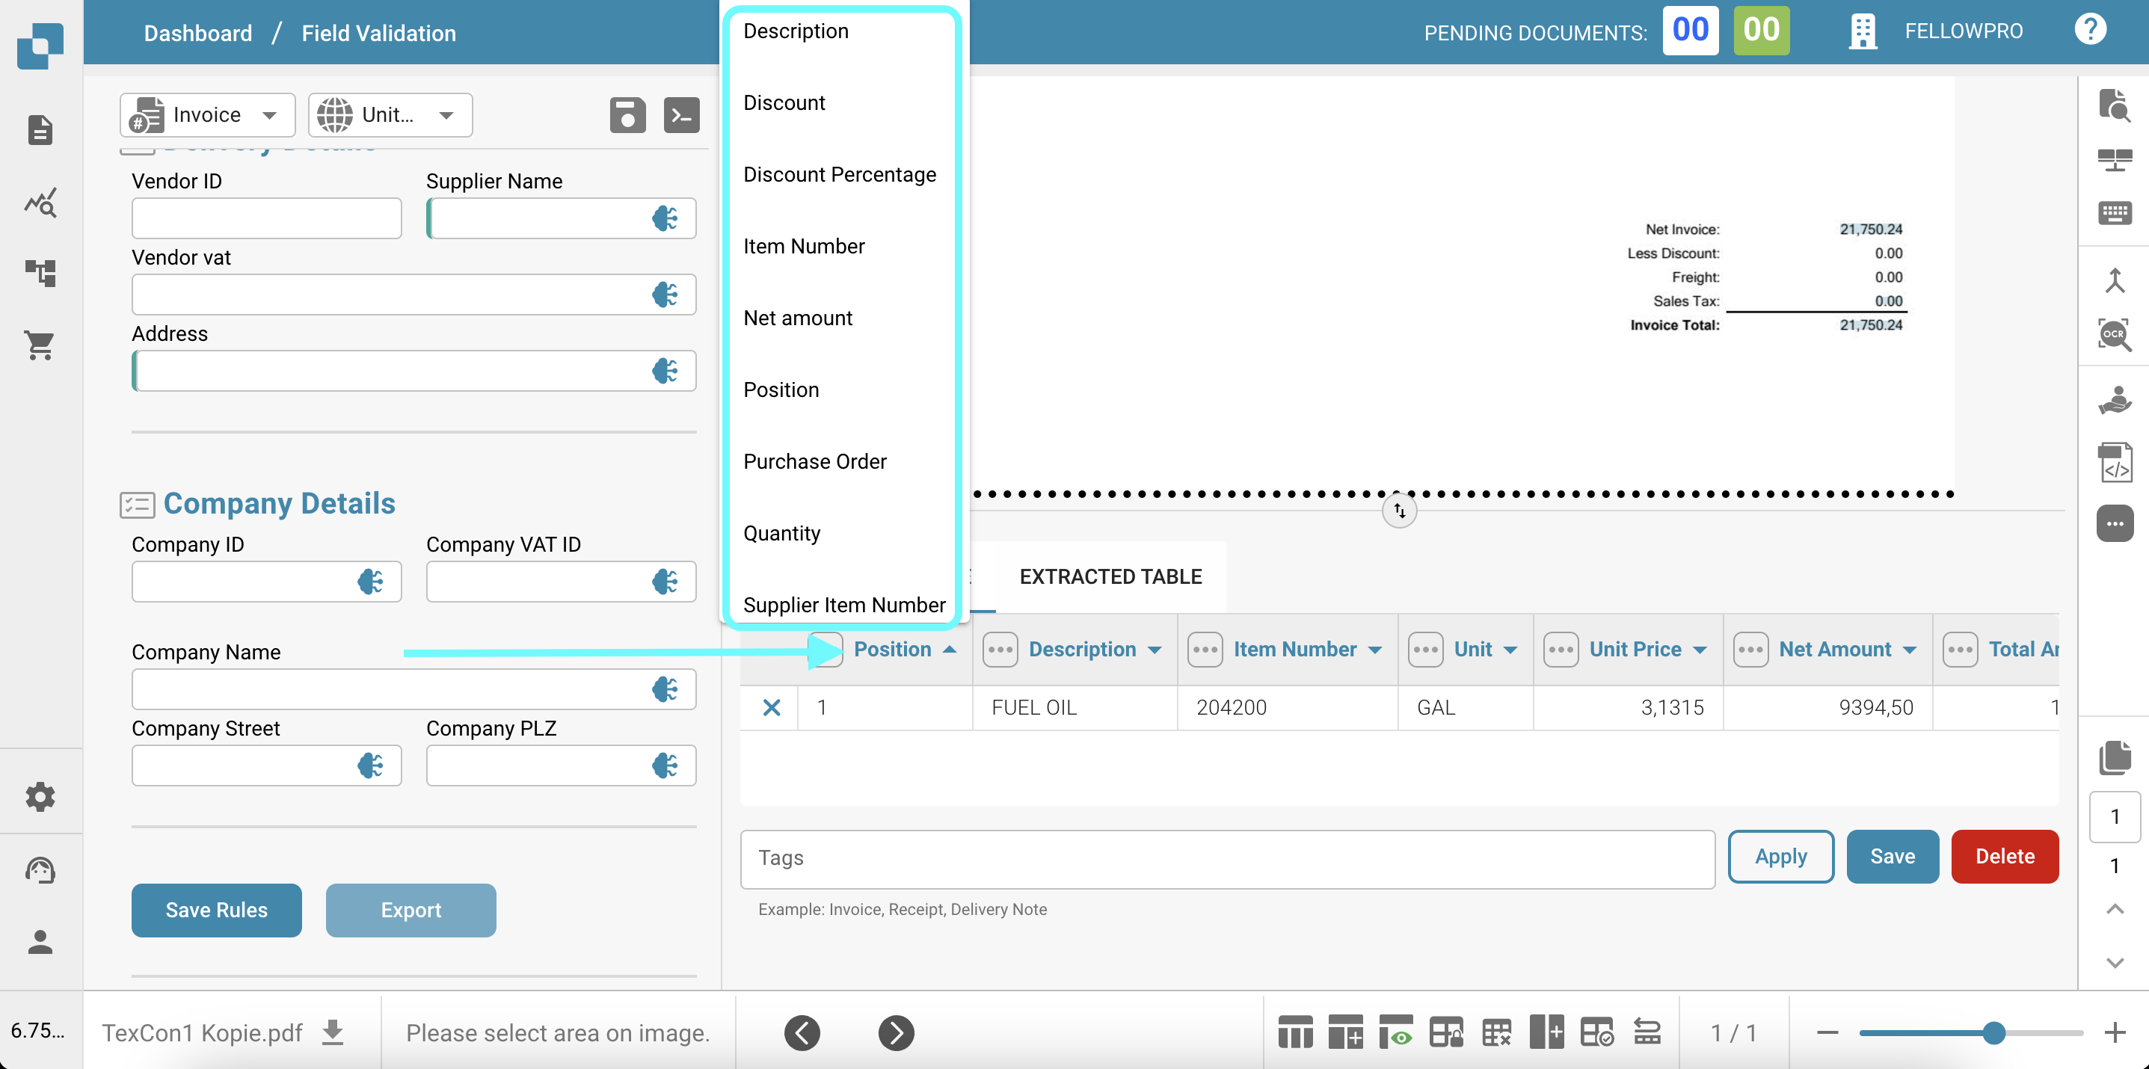Click the save disk icon above form

(x=627, y=115)
